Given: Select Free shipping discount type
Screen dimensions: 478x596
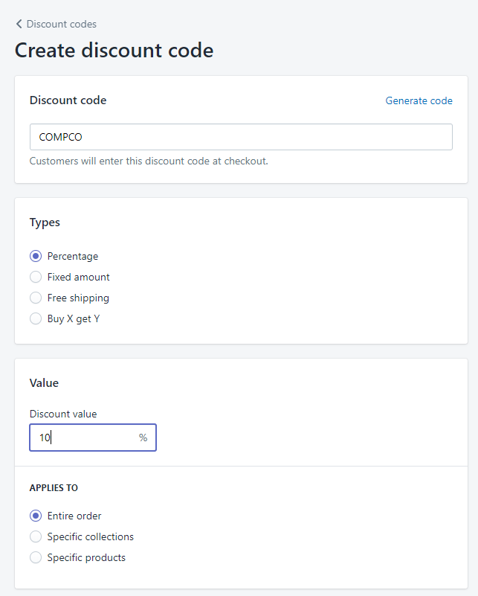Looking at the screenshot, I should pos(36,298).
